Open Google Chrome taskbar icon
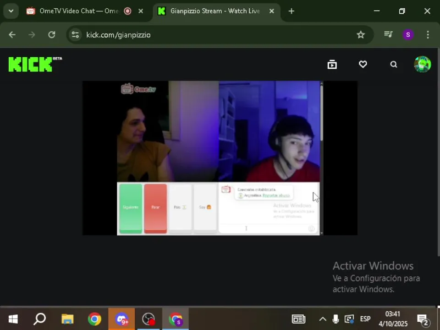The width and height of the screenshot is (440, 330). (94, 319)
